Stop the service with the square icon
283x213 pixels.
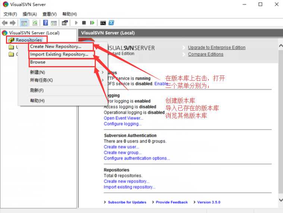(x=84, y=23)
